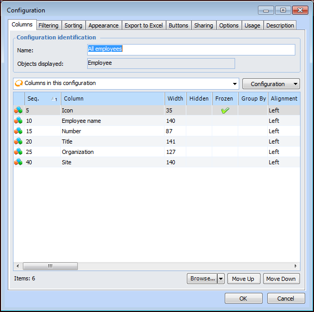Image resolution: width=314 pixels, height=312 pixels.
Task: Click width value 35 in Icon row
Action: coord(169,110)
